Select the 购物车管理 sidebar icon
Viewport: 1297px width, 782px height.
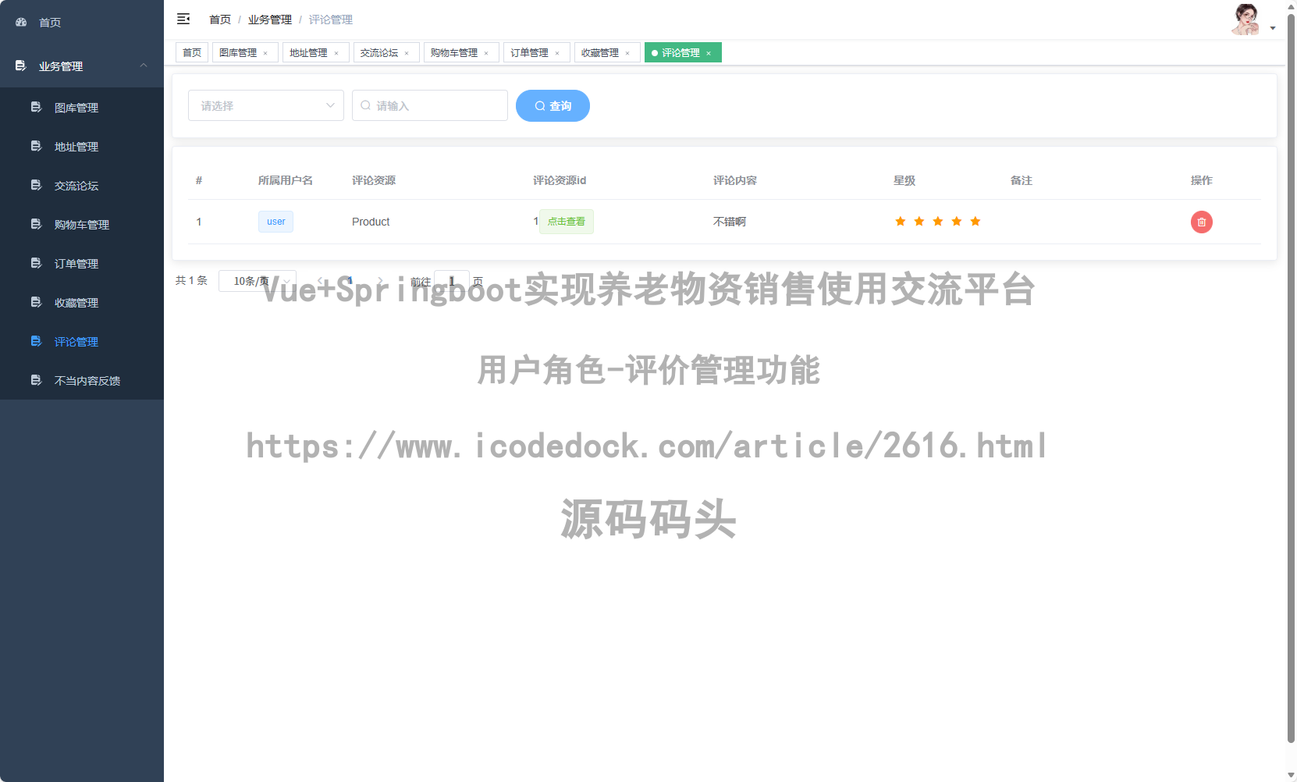click(36, 224)
